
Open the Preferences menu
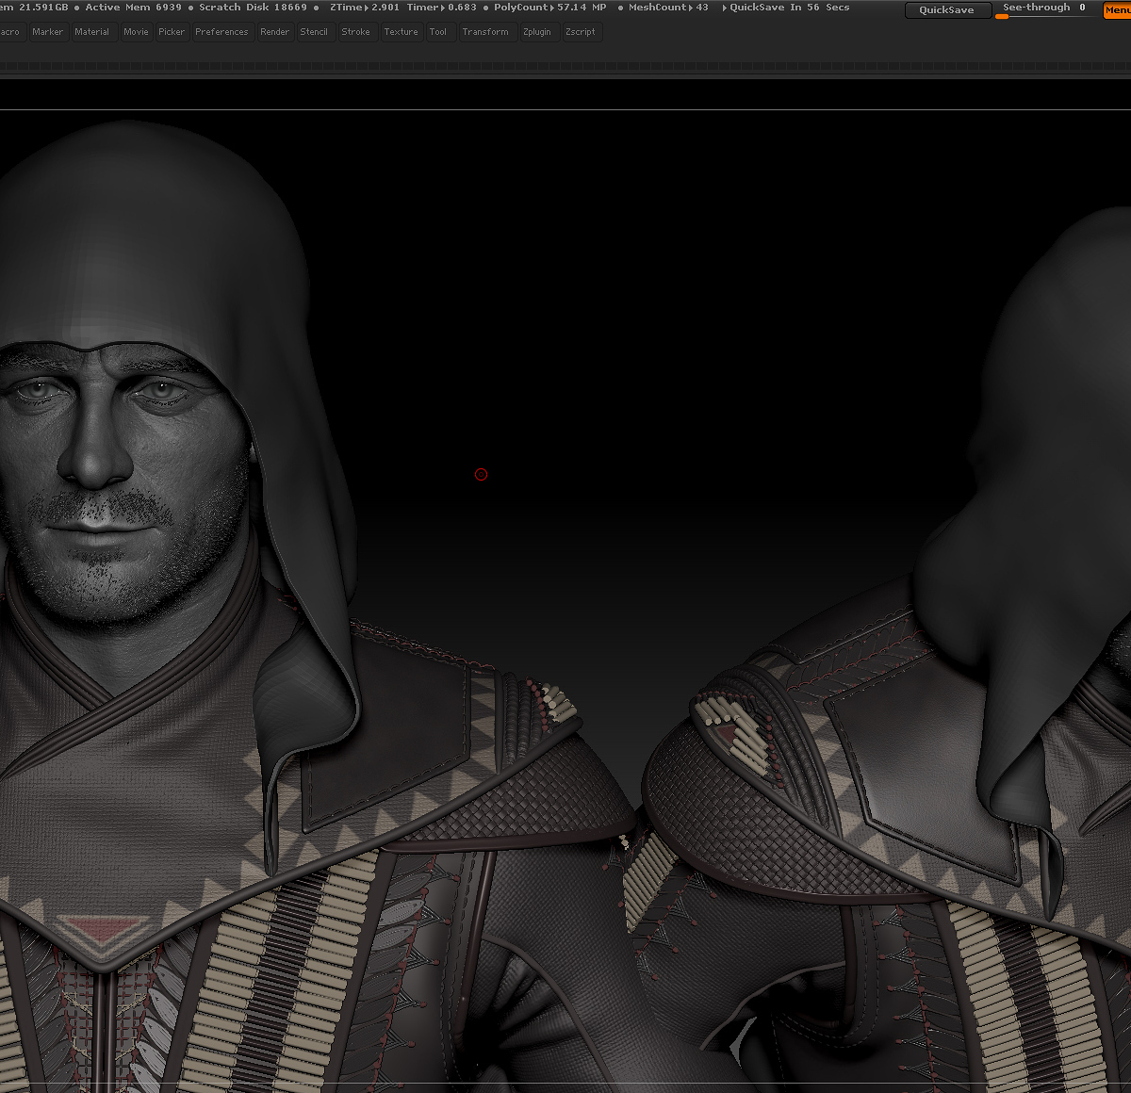(221, 32)
